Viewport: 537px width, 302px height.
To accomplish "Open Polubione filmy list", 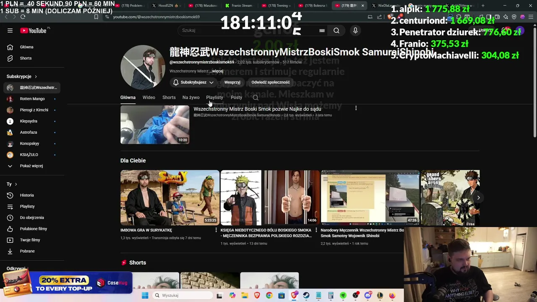I will [x=32, y=229].
